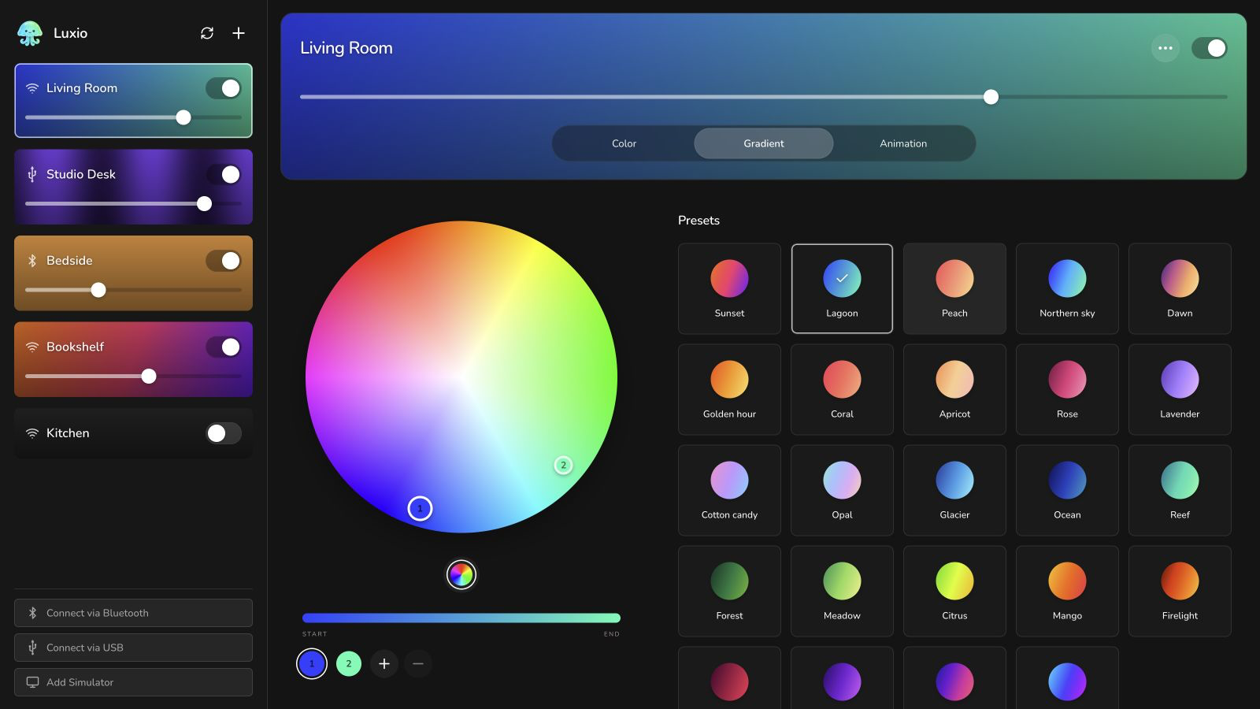The height and width of the screenshot is (709, 1260).
Task: Click the main Living Room brightness slider handle
Action: 991,97
